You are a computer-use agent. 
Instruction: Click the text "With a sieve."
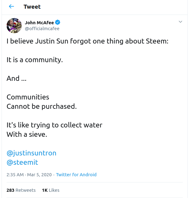[27, 134]
